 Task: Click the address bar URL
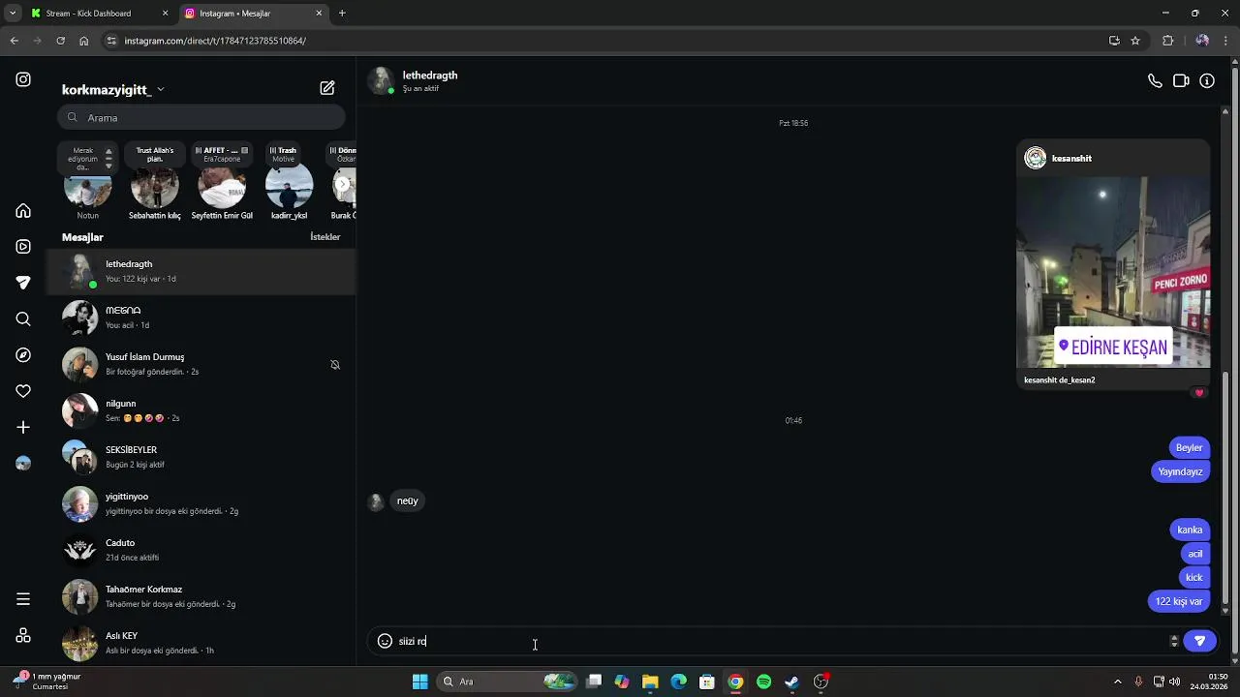[215, 41]
